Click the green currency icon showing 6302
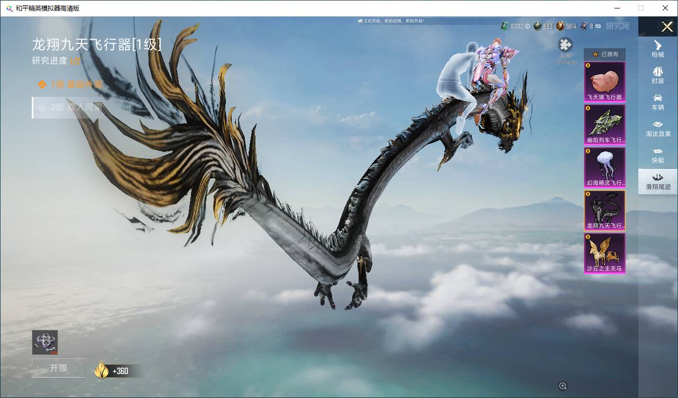This screenshot has height=398, width=678. pyautogui.click(x=505, y=25)
